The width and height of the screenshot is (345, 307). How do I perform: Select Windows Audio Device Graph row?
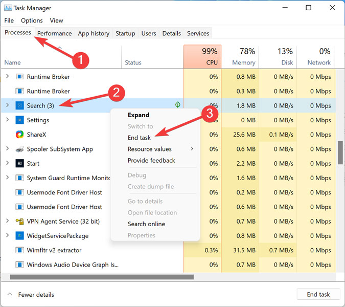tap(168, 265)
